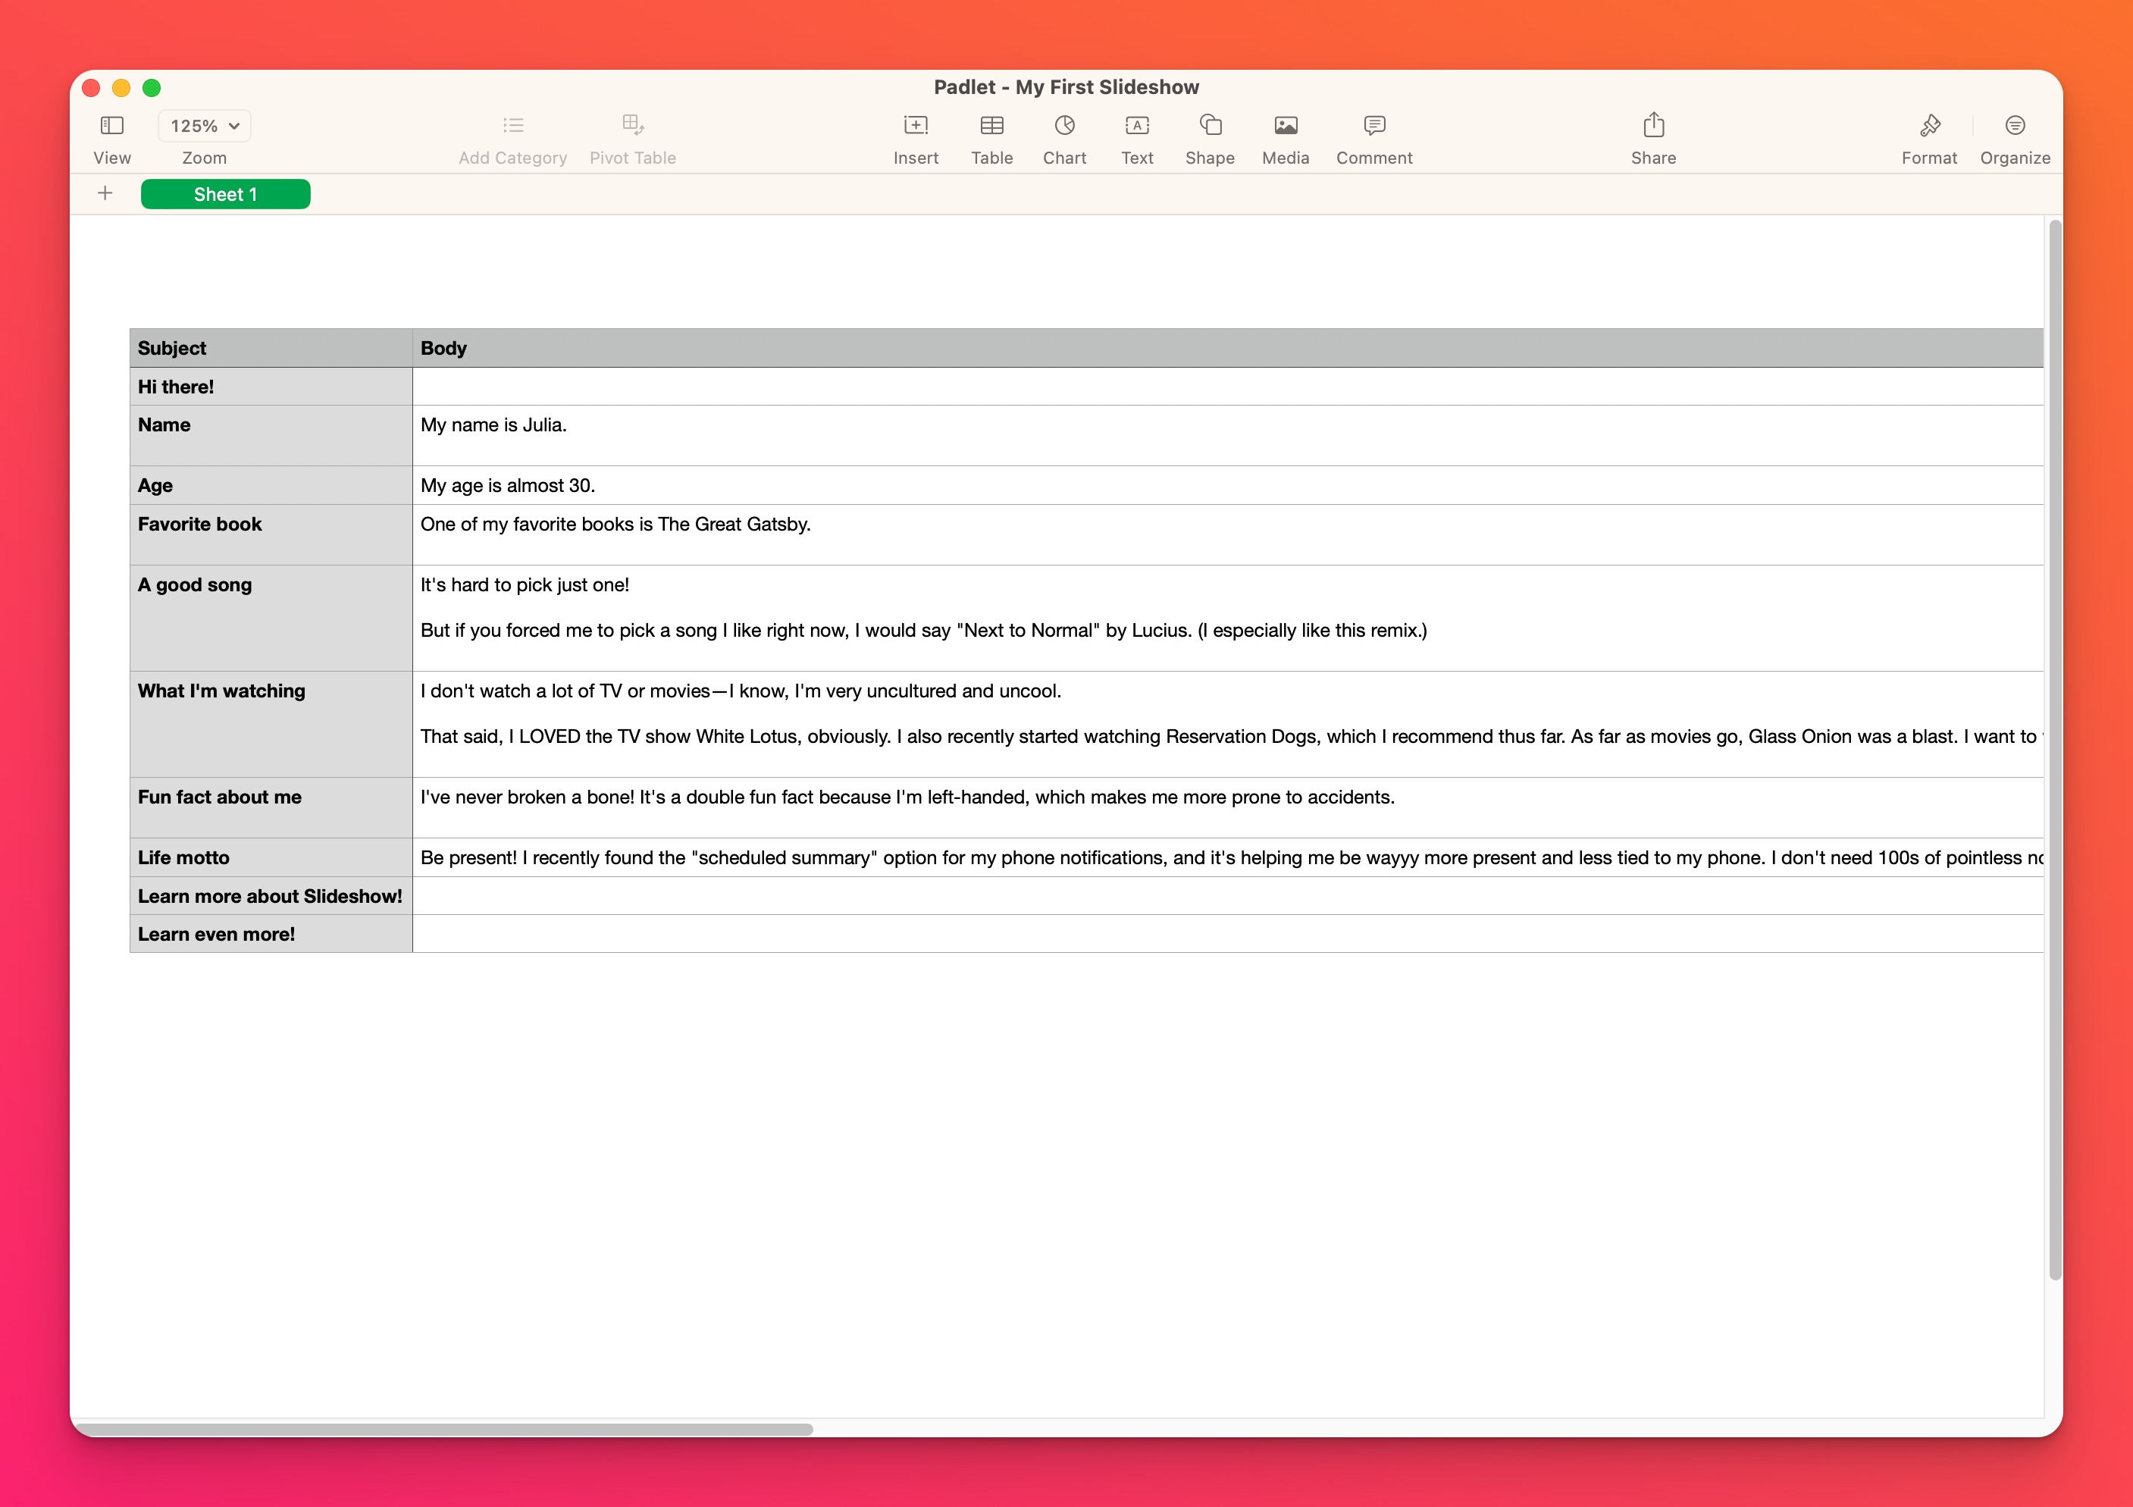This screenshot has width=2133, height=1507.
Task: Click the Text tool icon
Action: tap(1137, 126)
